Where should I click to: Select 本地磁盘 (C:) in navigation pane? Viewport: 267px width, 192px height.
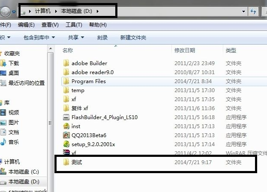[24, 172]
